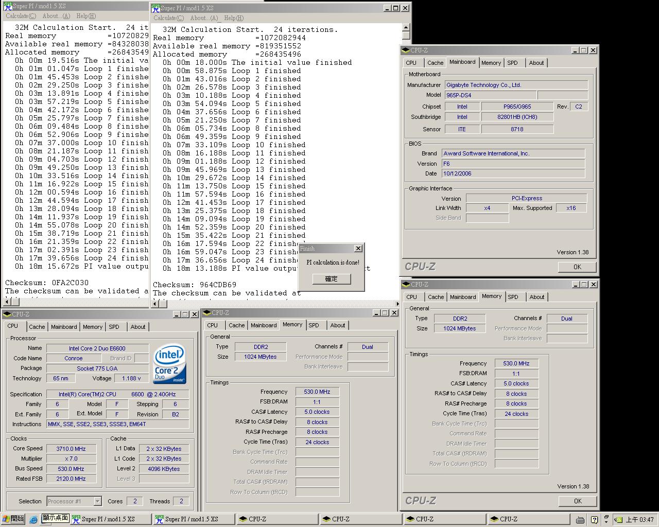Click the green tray icon beside the clock
Screen dimensions: 659x527
[x=618, y=520]
